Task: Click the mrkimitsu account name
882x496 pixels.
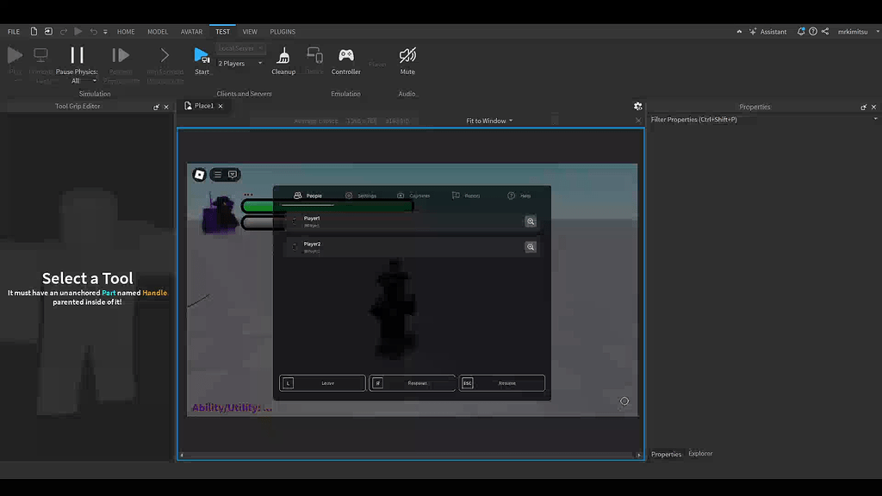Action: (x=852, y=32)
